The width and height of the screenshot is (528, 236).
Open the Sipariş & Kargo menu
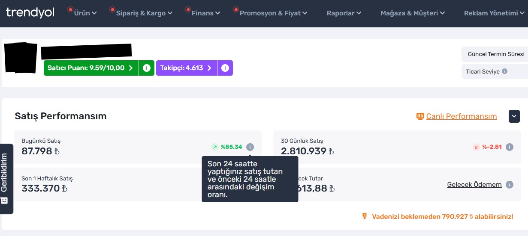(x=144, y=13)
